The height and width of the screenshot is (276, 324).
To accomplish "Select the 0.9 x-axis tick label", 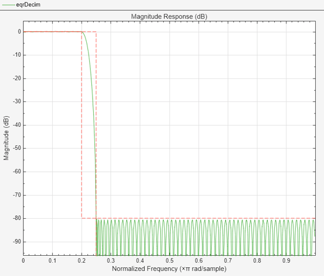I will pyautogui.click(x=286, y=260).
